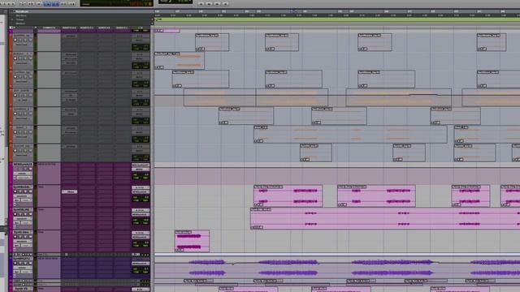Click the Synth Intro track name
The image size is (520, 292).
click(23, 233)
